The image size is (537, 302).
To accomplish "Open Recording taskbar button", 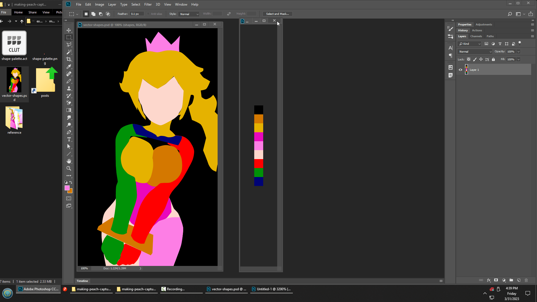I will pyautogui.click(x=175, y=289).
